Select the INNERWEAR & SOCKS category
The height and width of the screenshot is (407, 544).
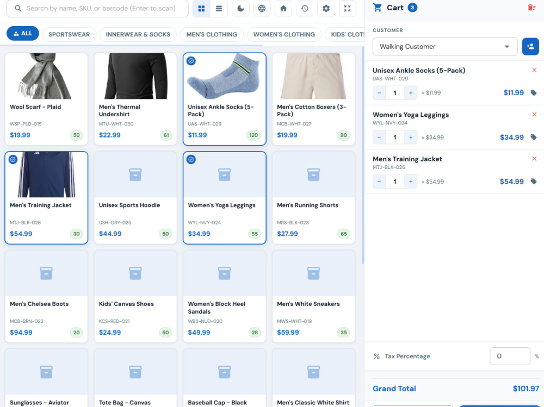pos(138,34)
